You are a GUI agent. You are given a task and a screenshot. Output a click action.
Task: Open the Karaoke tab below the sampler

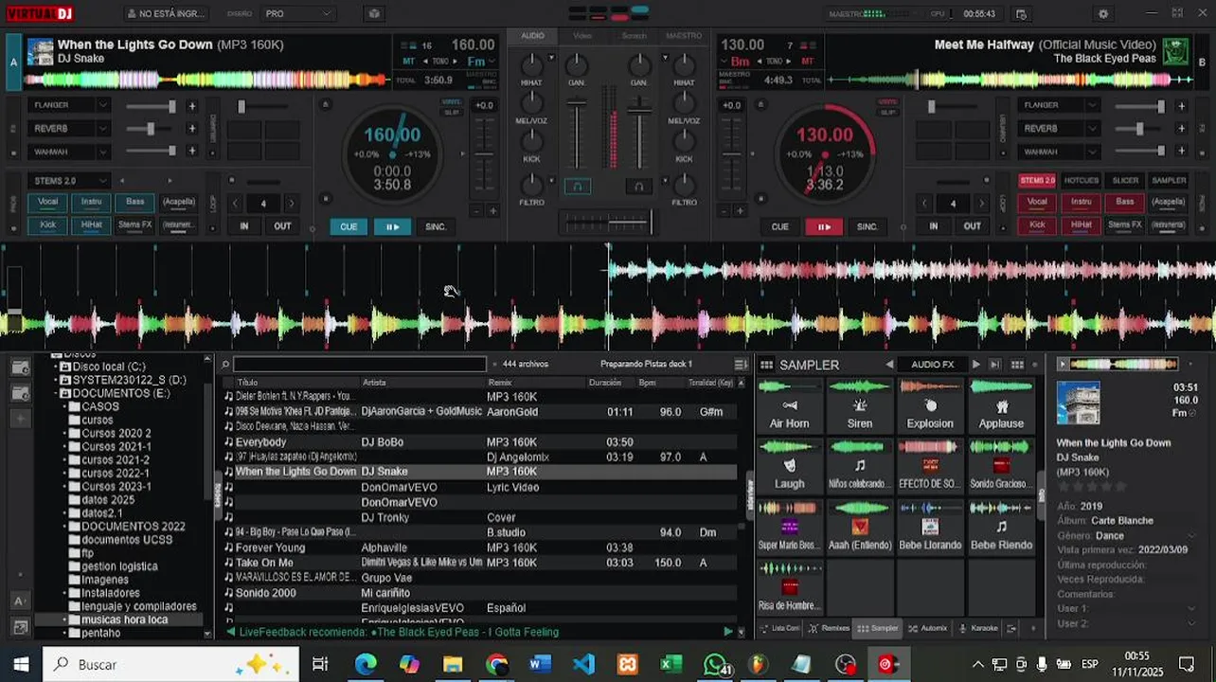click(978, 628)
